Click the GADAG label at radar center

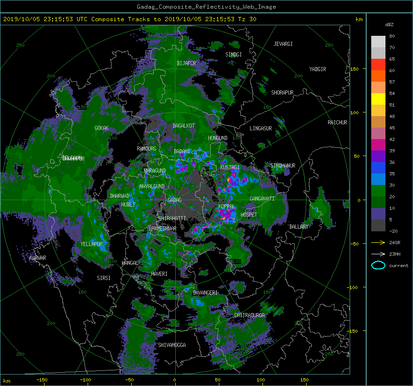point(174,200)
